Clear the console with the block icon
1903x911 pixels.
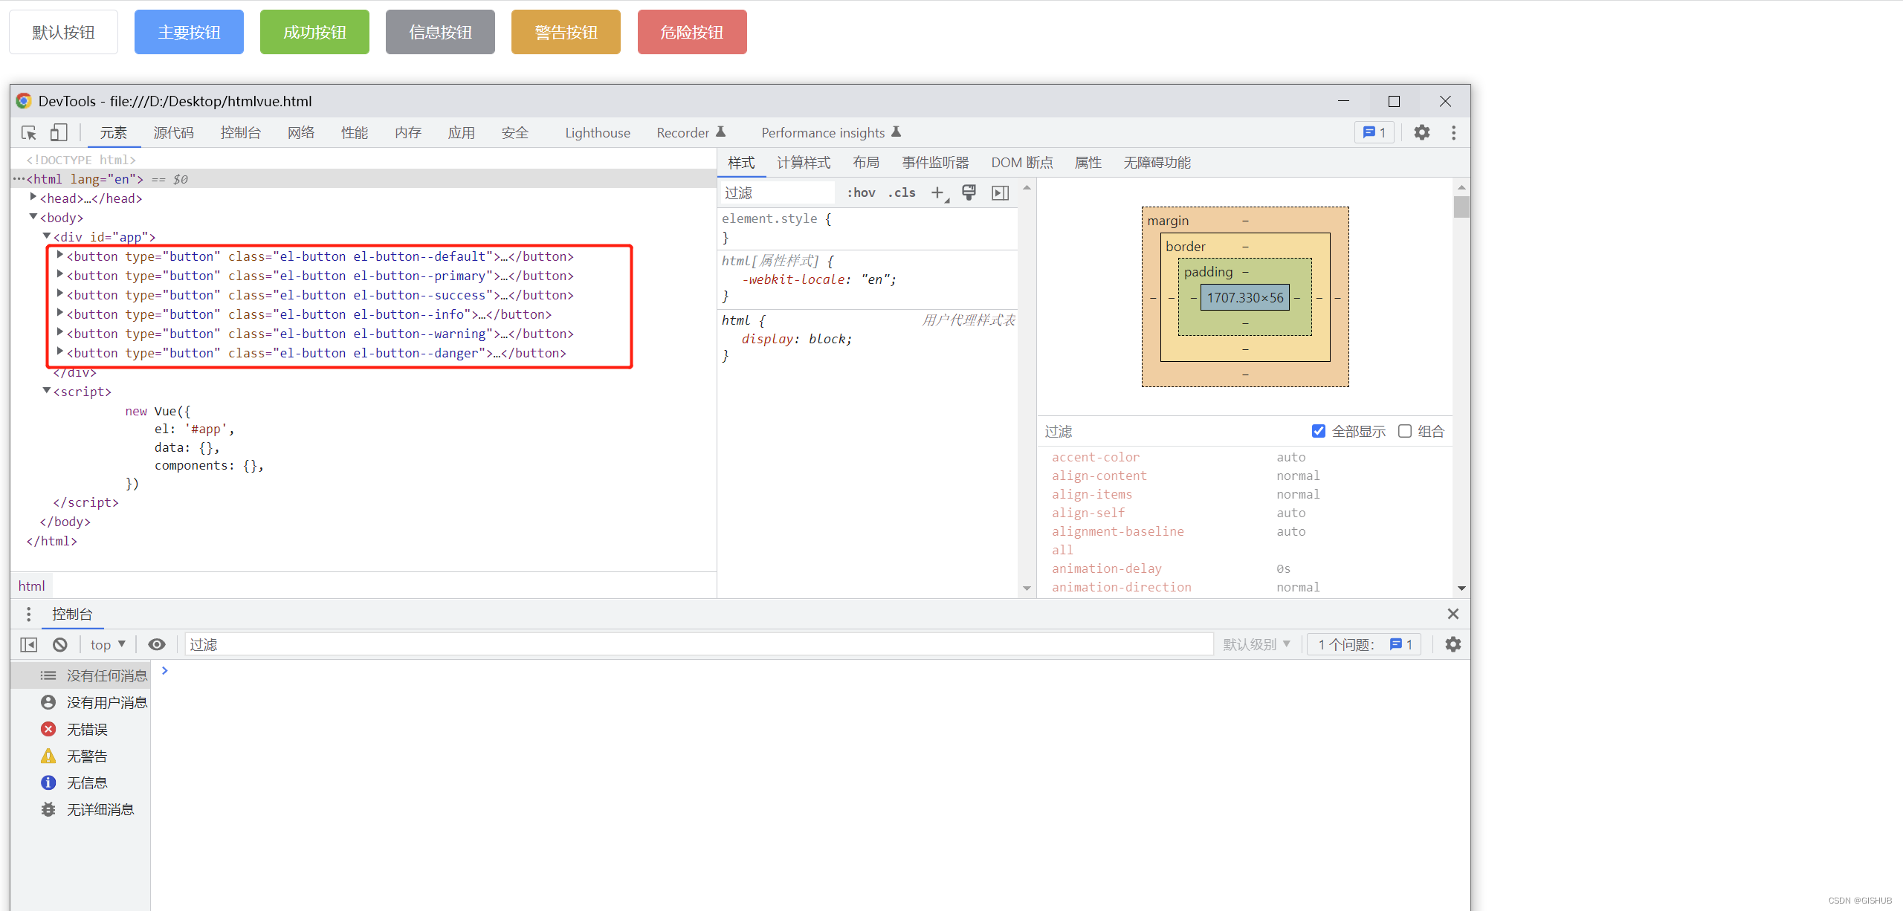point(59,644)
